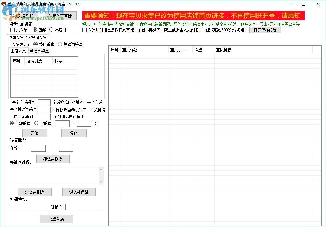Click 筛选并删除 to filter by price
Image resolution: width=326 pixels, height=227 pixels.
point(53,159)
